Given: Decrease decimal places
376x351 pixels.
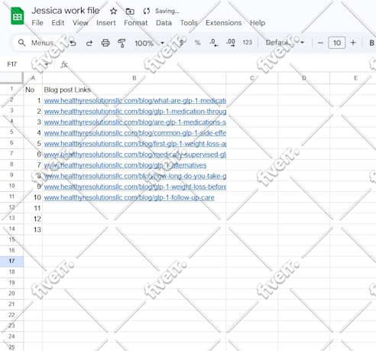Looking at the screenshot, I should coord(213,43).
